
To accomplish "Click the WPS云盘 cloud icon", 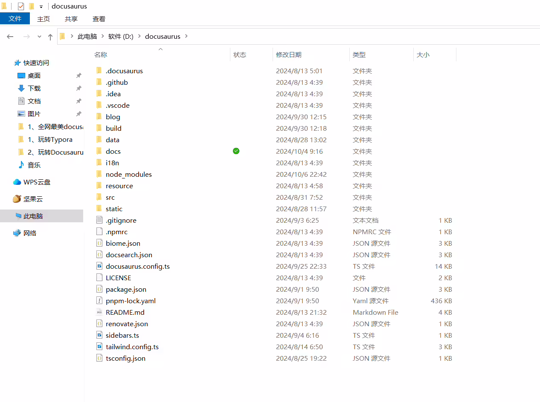I will [17, 182].
